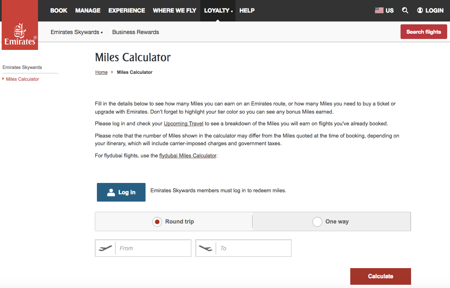Click the From airport input field
The height and width of the screenshot is (288, 450).
[153, 248]
